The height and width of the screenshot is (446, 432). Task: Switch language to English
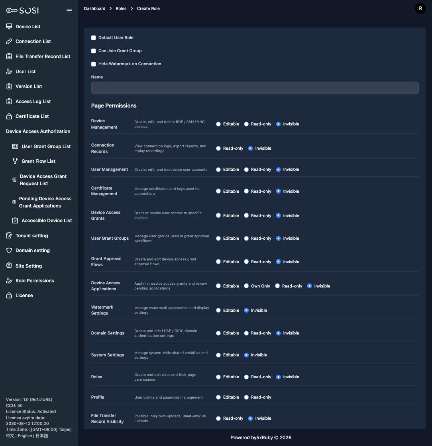[x=25, y=436]
